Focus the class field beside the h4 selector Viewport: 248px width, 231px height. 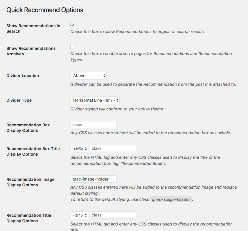pyautogui.click(x=113, y=215)
